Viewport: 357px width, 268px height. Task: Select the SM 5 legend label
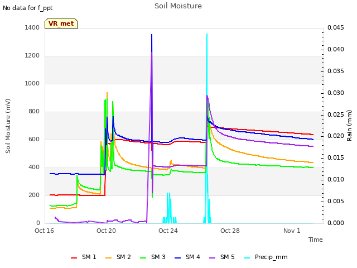pos(228,257)
